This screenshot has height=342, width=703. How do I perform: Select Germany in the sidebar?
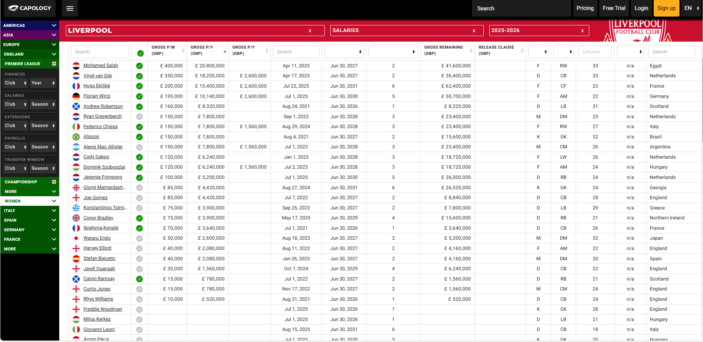(30, 230)
